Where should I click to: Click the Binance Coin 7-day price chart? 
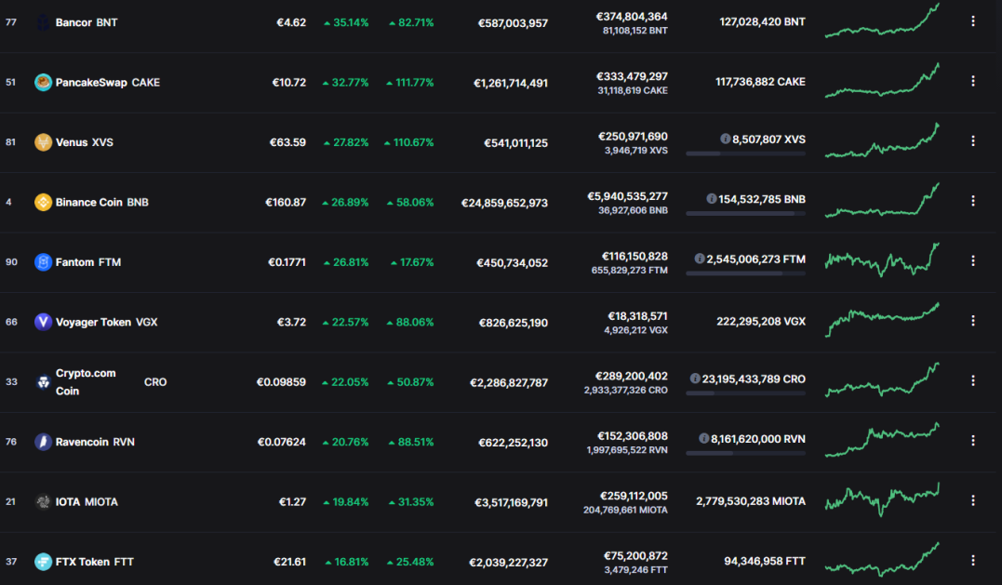coord(882,201)
